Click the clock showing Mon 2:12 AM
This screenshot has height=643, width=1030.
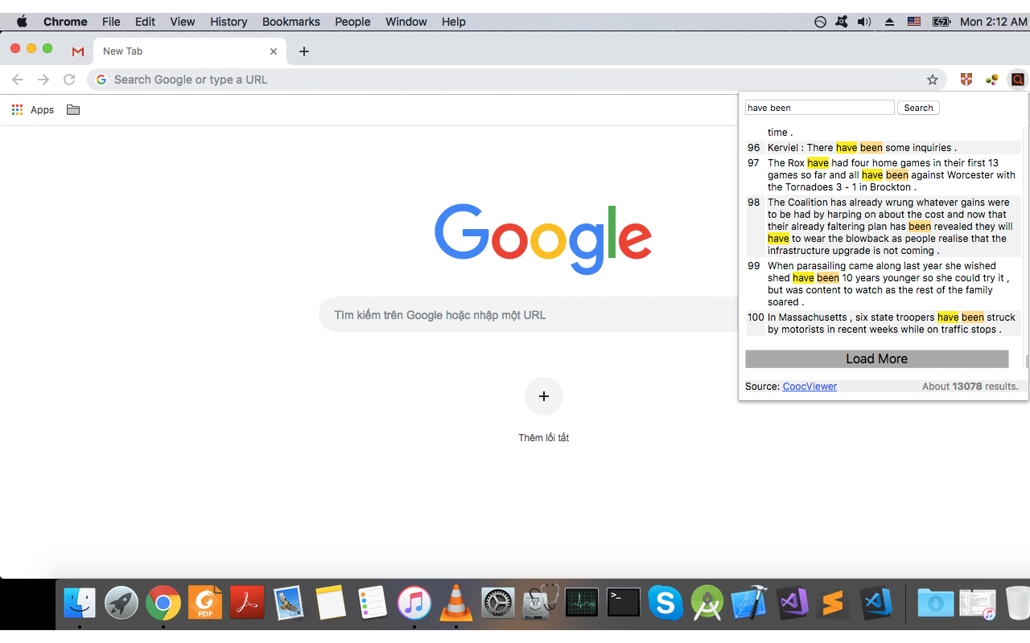(993, 22)
